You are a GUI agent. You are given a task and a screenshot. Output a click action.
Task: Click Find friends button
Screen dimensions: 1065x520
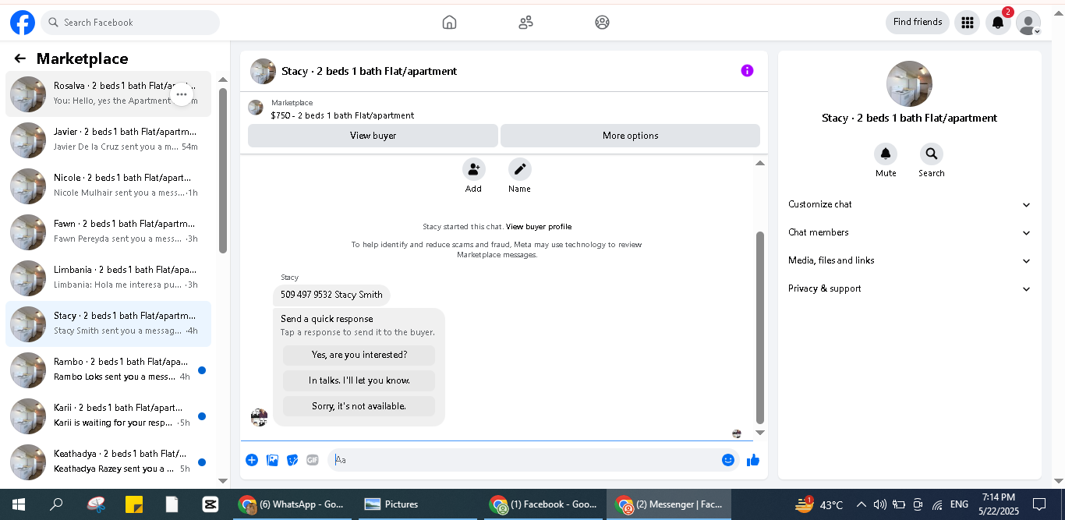[918, 23]
